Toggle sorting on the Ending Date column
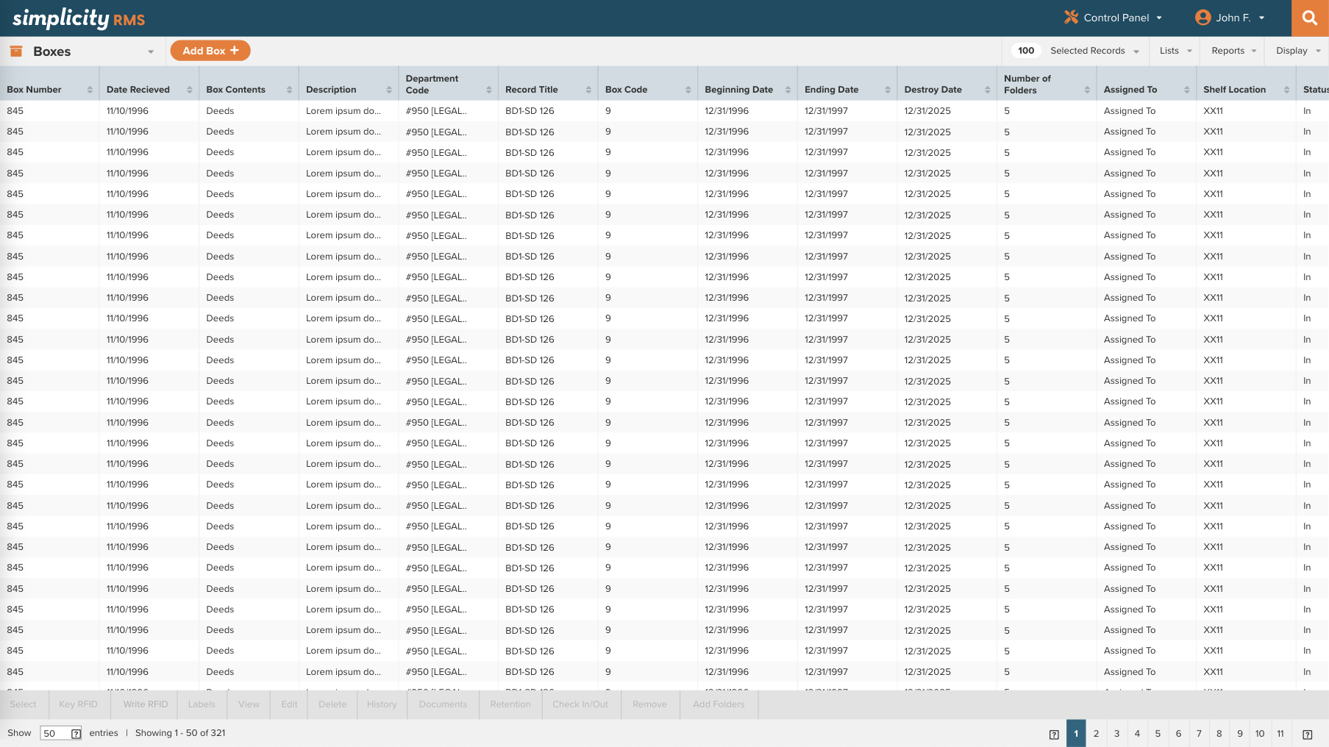 [886, 88]
